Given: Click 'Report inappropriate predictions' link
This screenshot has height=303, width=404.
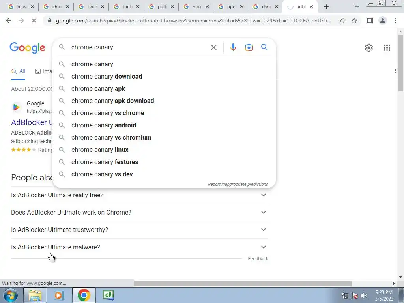Looking at the screenshot, I should click(238, 184).
